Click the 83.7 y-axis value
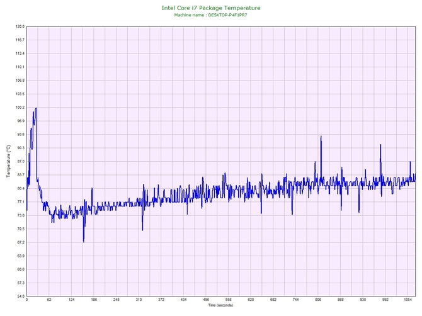 pyautogui.click(x=20, y=175)
